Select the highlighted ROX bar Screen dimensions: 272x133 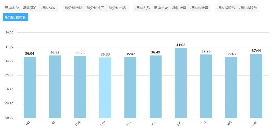click(x=105, y=88)
